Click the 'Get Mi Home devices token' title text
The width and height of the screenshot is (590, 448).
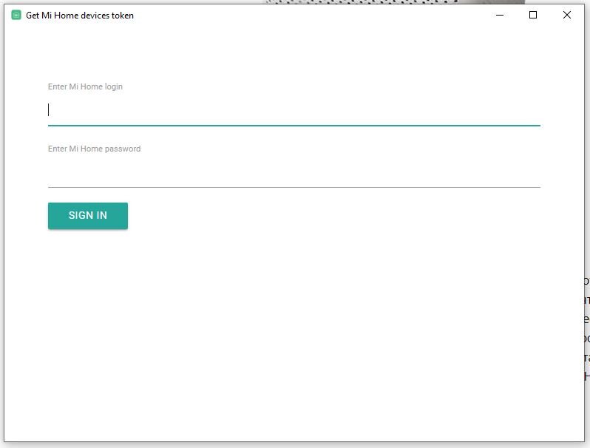(80, 16)
